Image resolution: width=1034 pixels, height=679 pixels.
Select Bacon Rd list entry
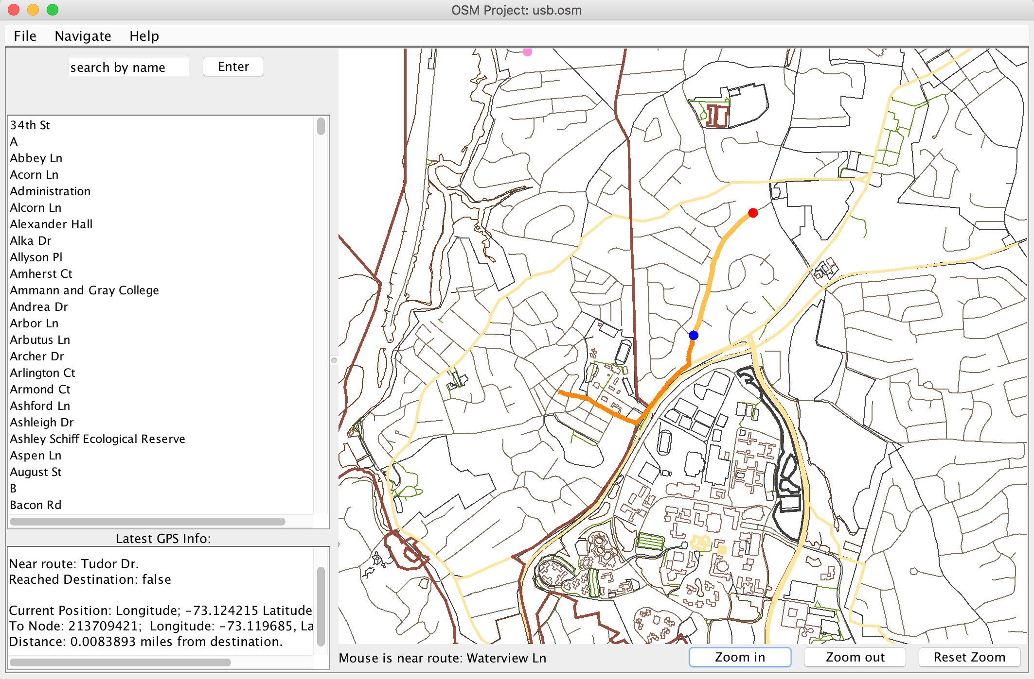(36, 505)
